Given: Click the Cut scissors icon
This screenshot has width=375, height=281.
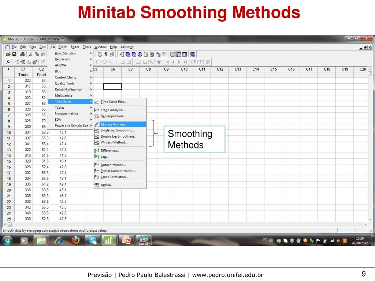Looking at the screenshot, I should click(x=31, y=55).
